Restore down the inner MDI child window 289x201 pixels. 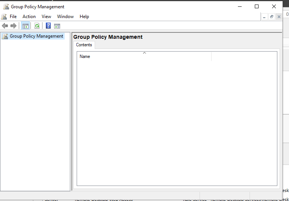pyautogui.click(x=272, y=17)
